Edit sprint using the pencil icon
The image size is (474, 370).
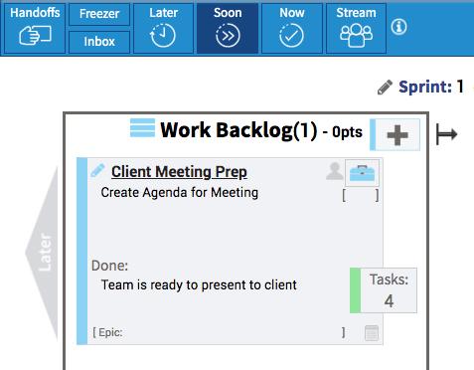coord(385,88)
